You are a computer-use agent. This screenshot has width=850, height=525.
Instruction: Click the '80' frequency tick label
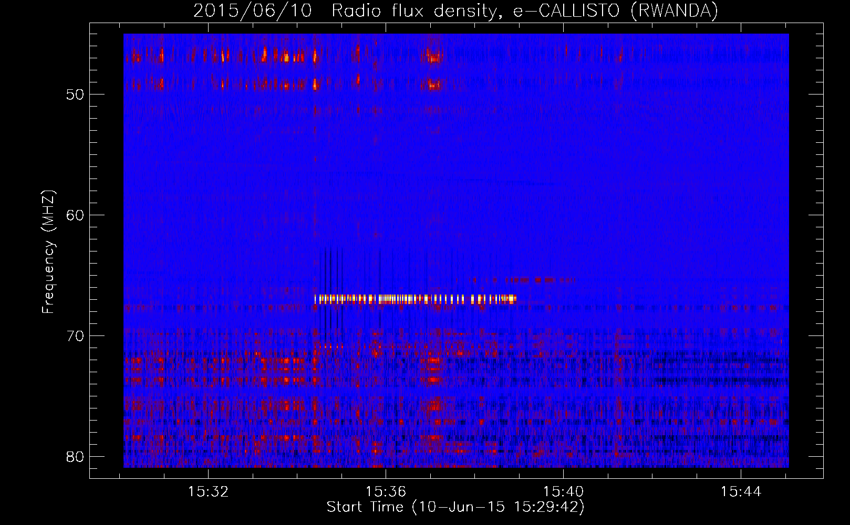75,457
